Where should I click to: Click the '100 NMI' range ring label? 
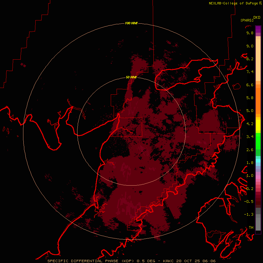[x=131, y=23]
